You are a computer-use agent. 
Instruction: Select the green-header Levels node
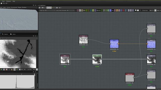pos(97,59)
